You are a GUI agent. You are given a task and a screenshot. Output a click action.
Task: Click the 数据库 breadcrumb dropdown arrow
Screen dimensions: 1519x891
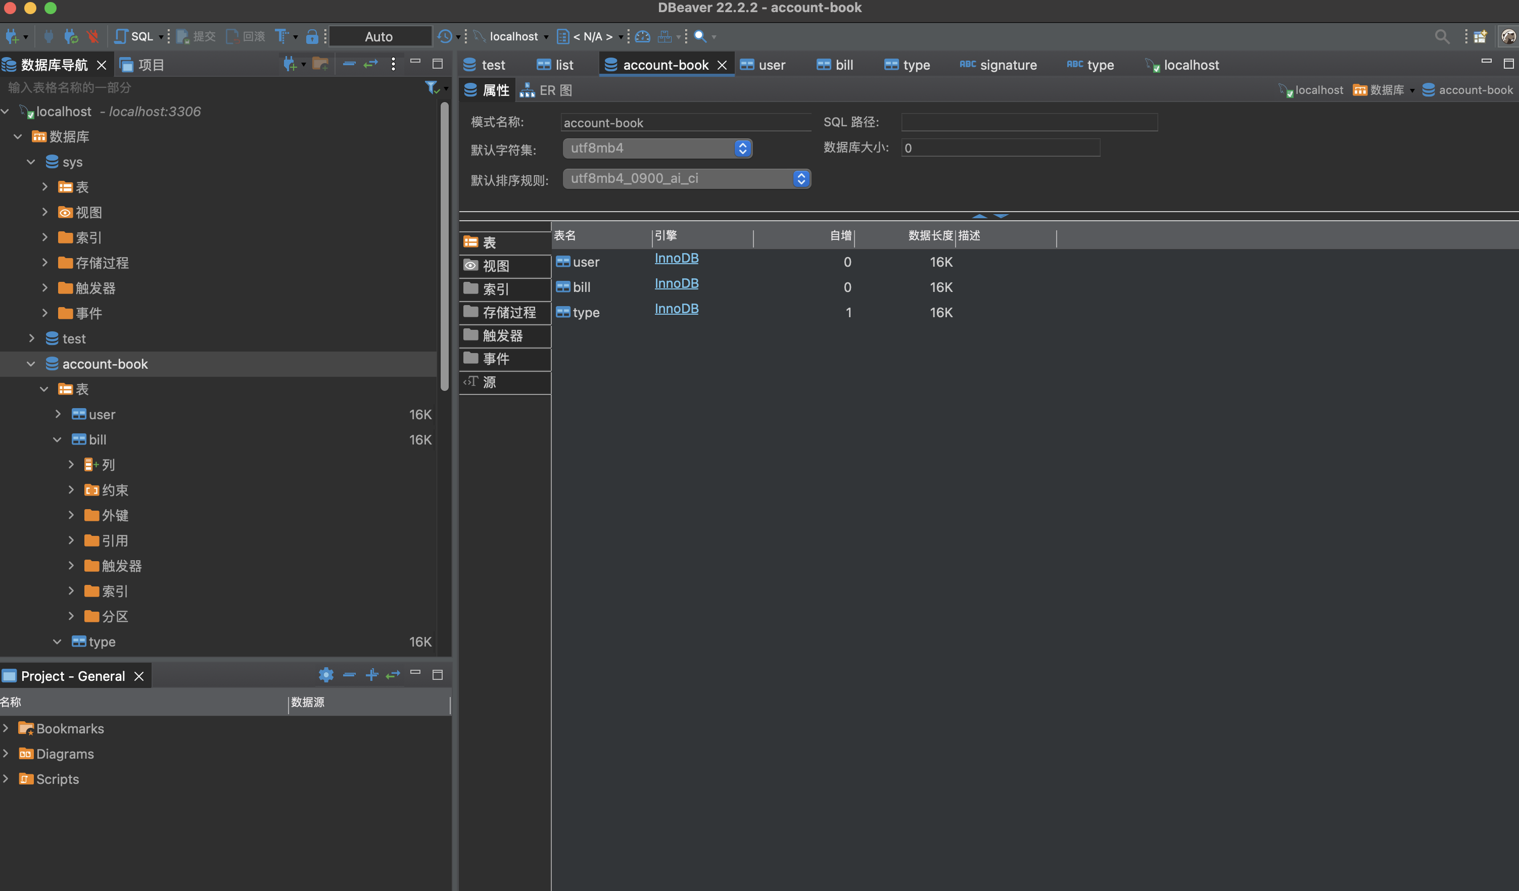[1412, 91]
